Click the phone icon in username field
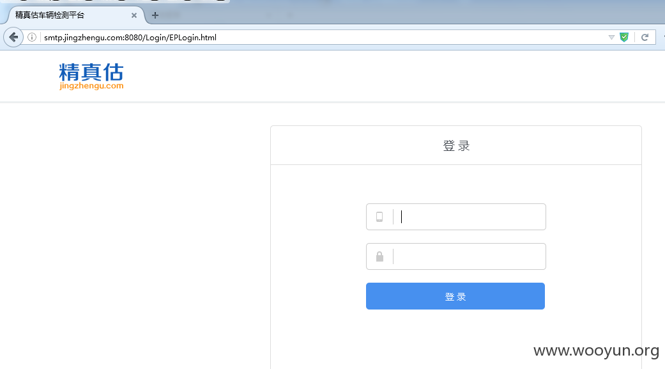The width and height of the screenshot is (665, 369). 379,217
